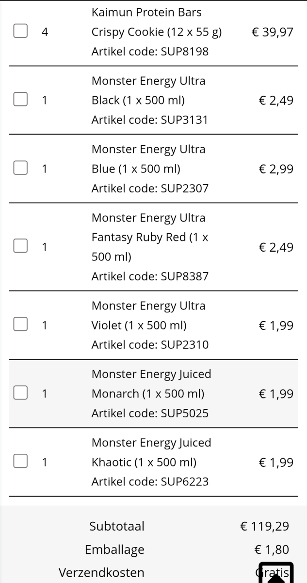Viewport: 307px width, 583px height.
Task: Toggle the Fantasy Ruby Red checkbox
Action: pyautogui.click(x=20, y=246)
